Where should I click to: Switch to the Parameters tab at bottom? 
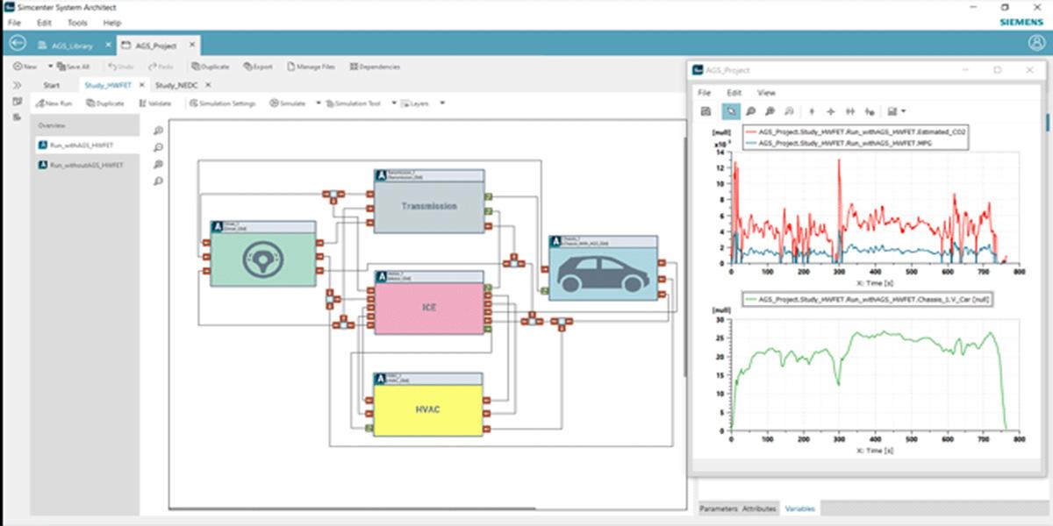718,508
